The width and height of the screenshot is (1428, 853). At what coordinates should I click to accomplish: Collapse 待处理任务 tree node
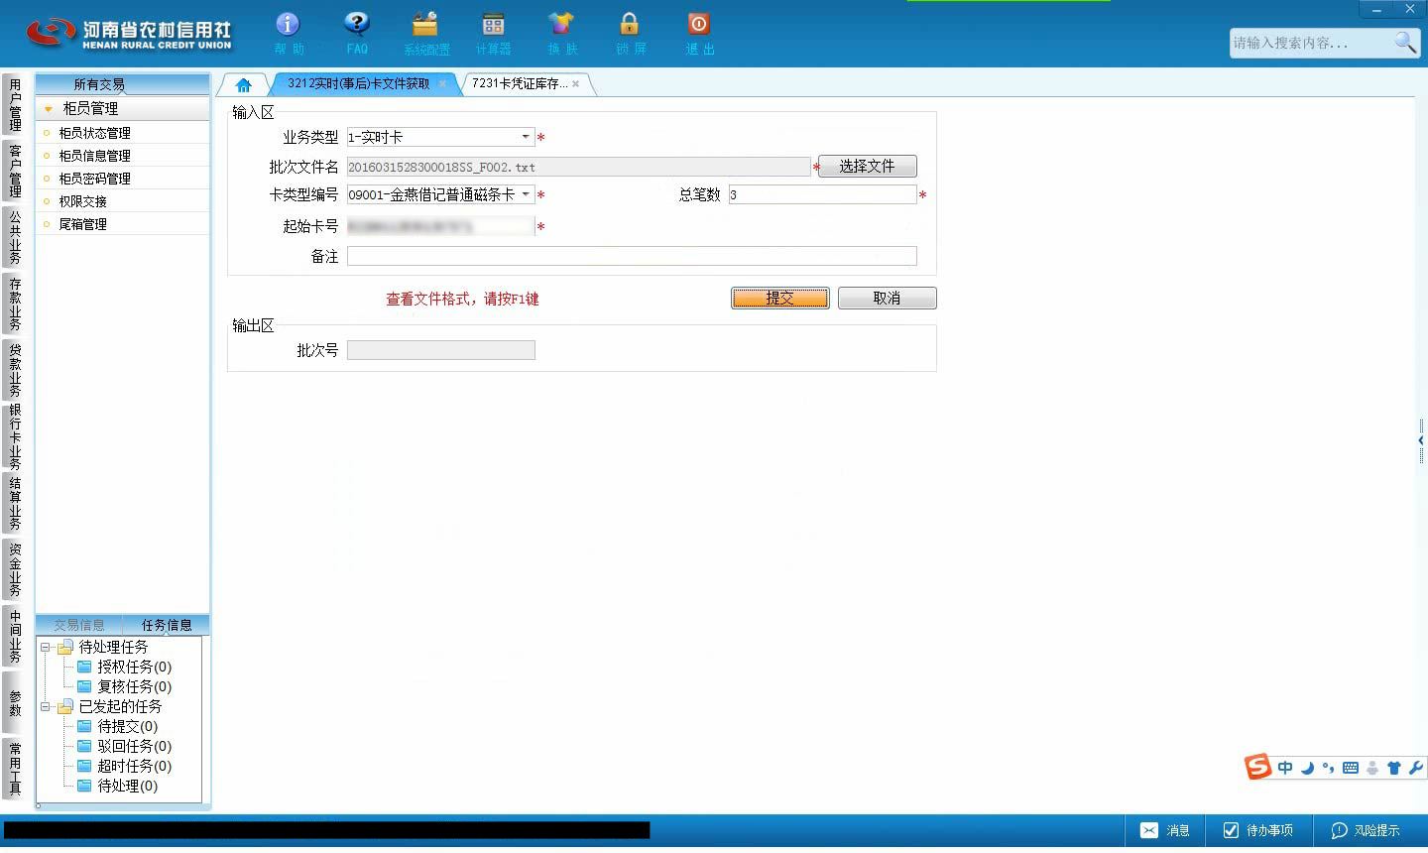click(45, 647)
